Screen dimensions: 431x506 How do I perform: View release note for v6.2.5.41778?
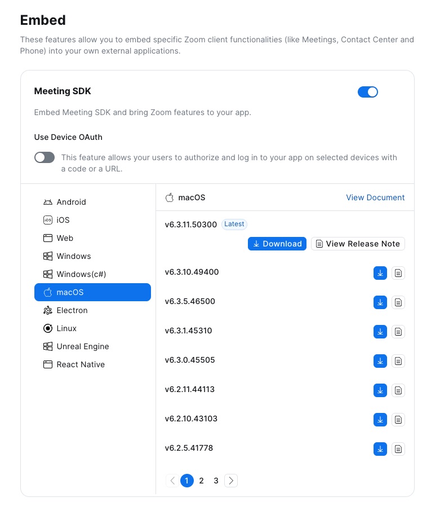click(x=398, y=449)
